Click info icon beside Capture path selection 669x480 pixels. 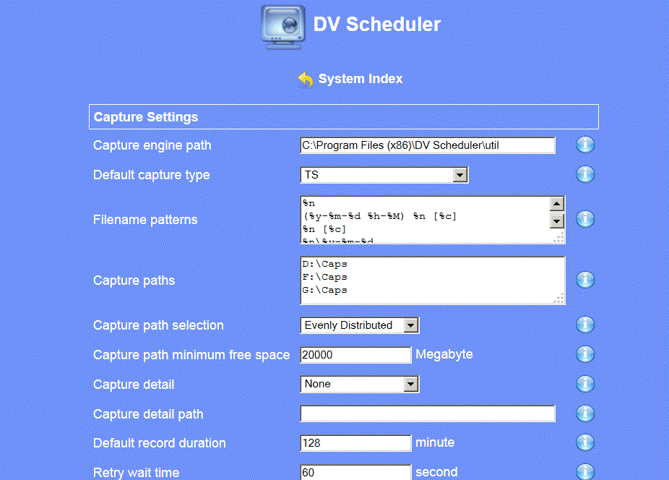[x=585, y=325]
